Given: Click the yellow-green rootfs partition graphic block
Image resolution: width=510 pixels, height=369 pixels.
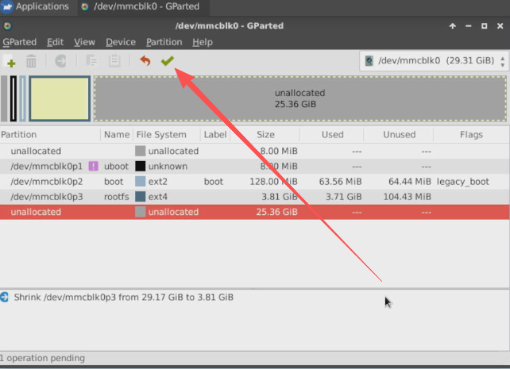Looking at the screenshot, I should coord(60,98).
